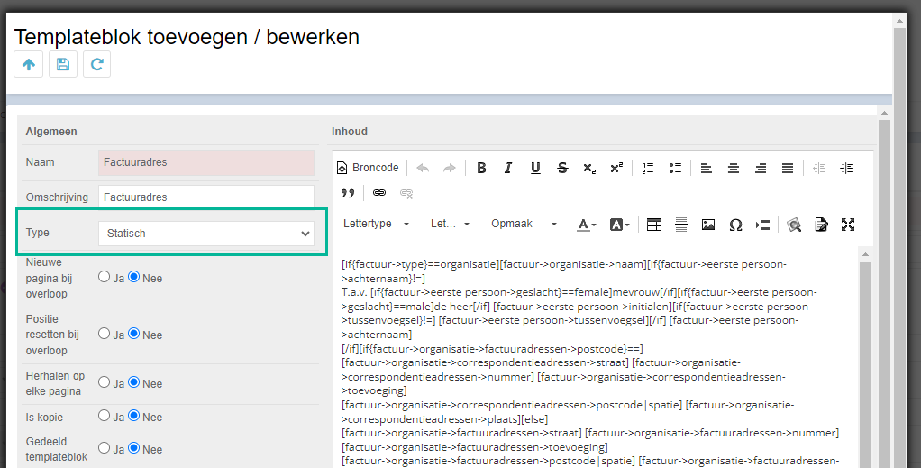921x468 pixels.
Task: Open the text color picker
Action: (586, 224)
